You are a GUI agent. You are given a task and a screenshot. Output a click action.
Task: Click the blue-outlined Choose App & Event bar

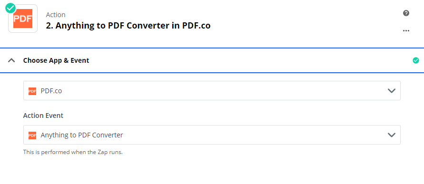(212, 60)
